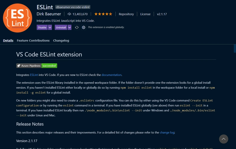This screenshot has width=236, height=149.
Task: Click the scroll-to-top arrow button
Action: point(224,139)
